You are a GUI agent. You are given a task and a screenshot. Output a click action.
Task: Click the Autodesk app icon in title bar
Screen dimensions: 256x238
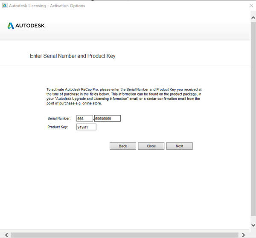tap(5, 6)
